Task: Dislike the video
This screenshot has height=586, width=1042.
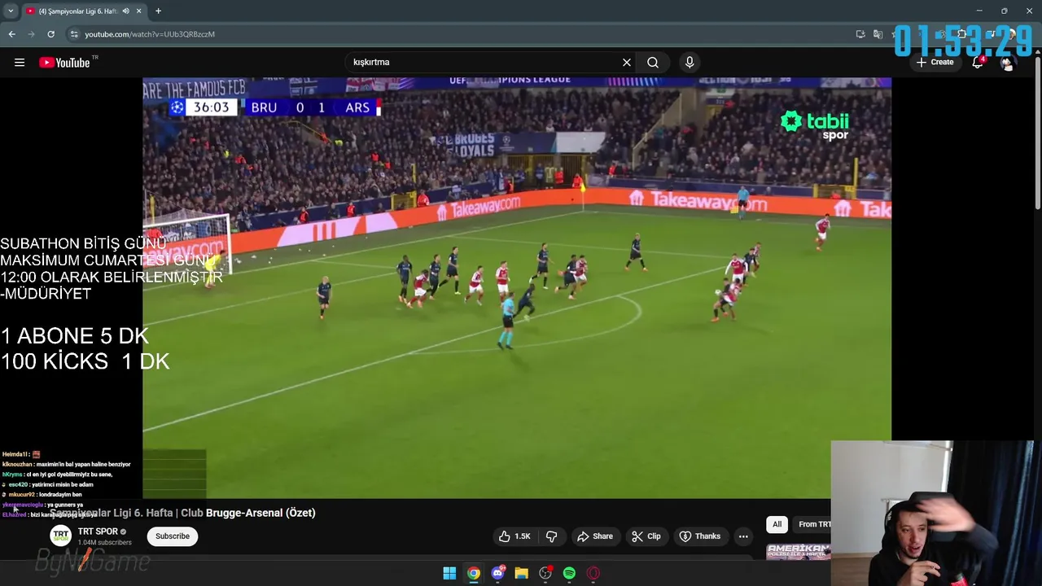Action: point(551,536)
